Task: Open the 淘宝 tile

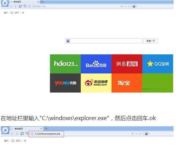Action: [127, 83]
